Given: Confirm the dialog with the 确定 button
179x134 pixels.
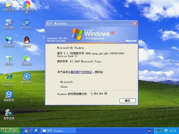Looking at the screenshot, I should pos(127,101).
